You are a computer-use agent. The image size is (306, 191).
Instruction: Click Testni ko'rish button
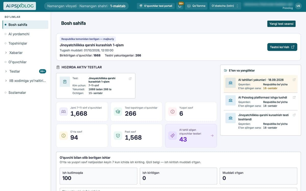(x=282, y=47)
